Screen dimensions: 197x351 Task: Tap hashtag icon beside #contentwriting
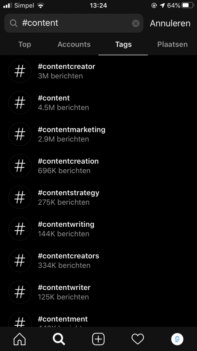point(20,229)
